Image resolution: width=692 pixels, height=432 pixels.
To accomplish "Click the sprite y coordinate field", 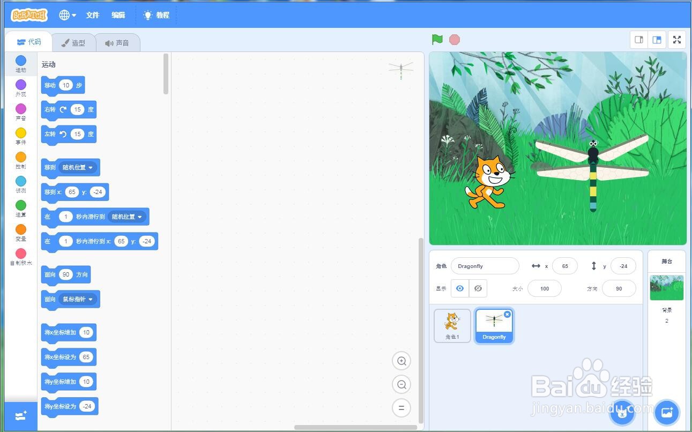I will pos(623,266).
